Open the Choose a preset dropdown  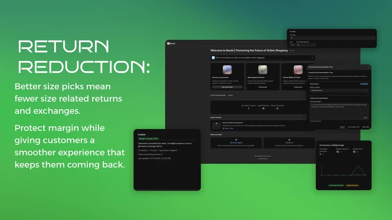[x=339, y=90]
